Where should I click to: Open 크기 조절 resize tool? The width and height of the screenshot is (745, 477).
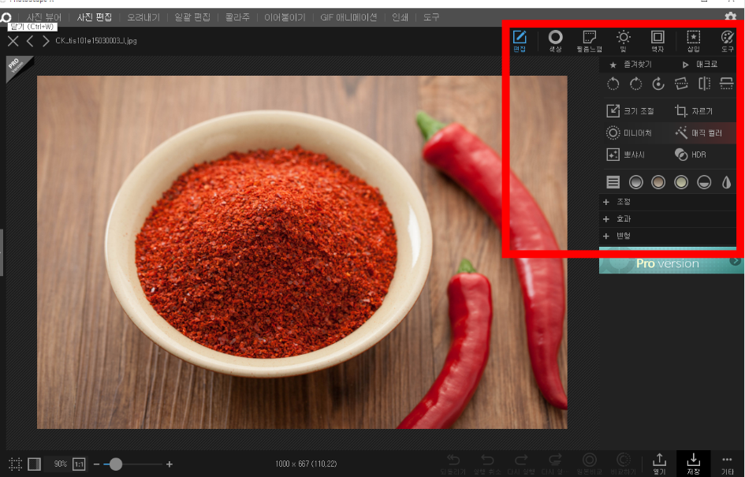[x=630, y=110]
